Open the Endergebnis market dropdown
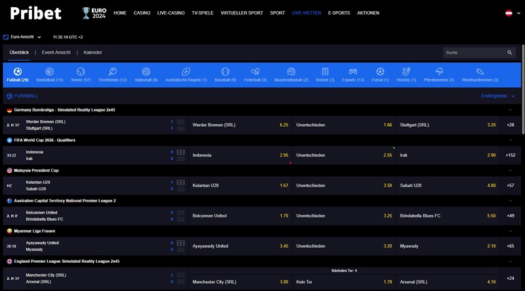The width and height of the screenshot is (525, 291). point(498,96)
